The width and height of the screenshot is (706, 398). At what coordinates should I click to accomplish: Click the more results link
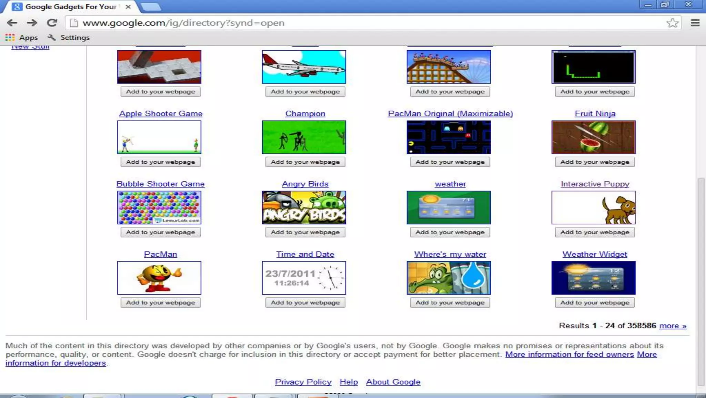(x=673, y=326)
